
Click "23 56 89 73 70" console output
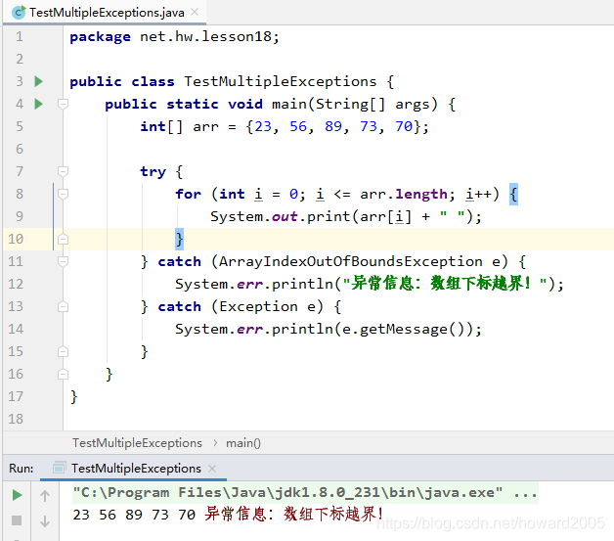134,515
